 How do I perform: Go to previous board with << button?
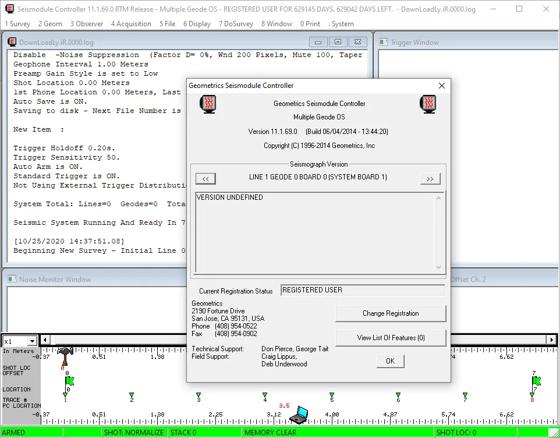click(205, 179)
